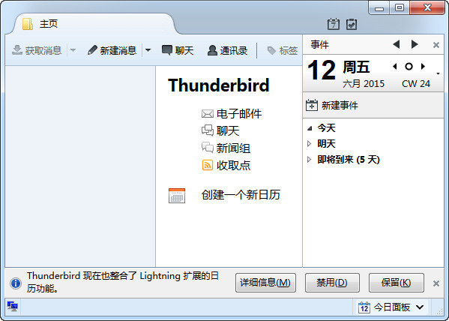Click Create a new calendar (创建一个新日历)
Viewport: 449px width, 321px height.
pos(241,195)
